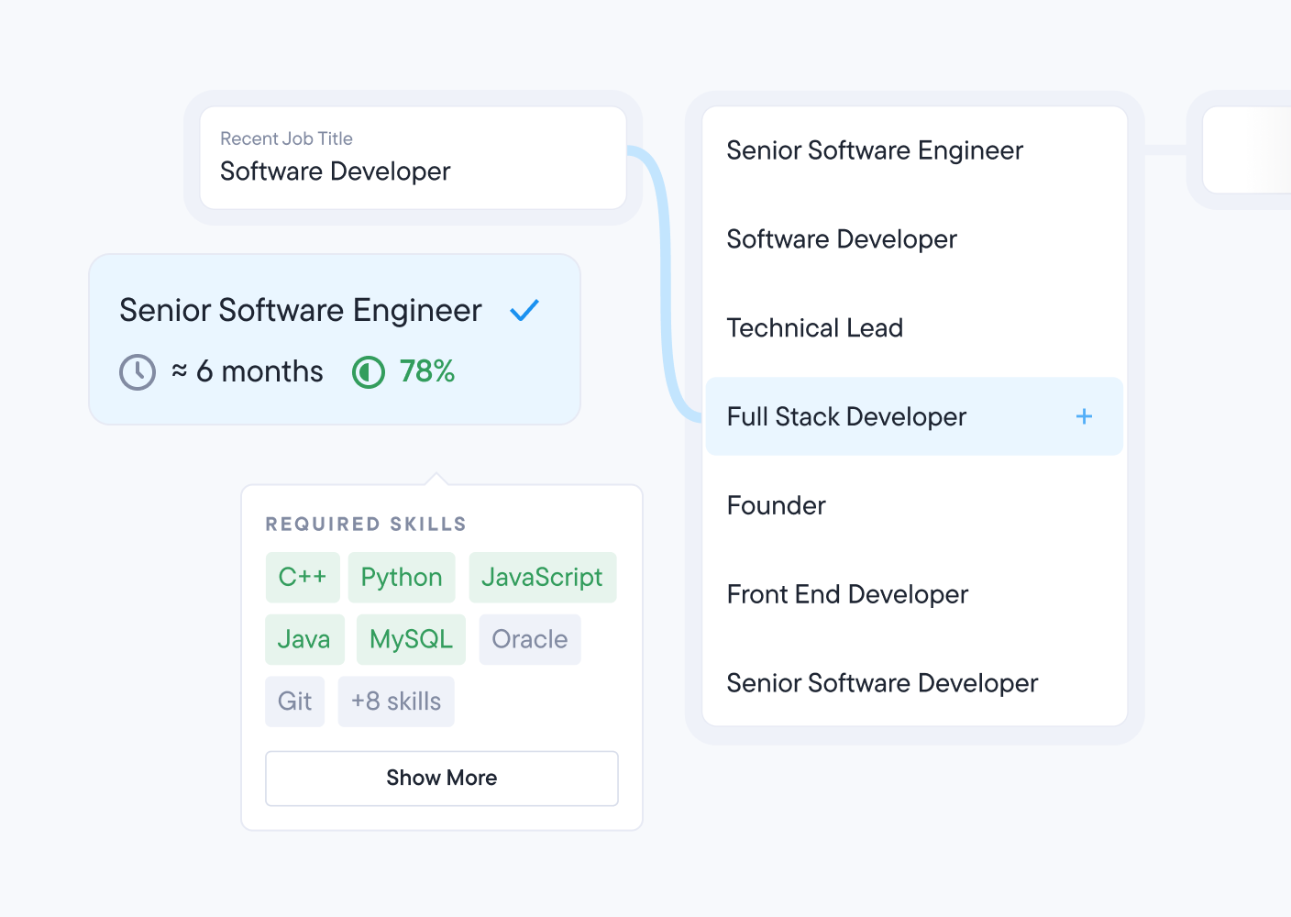
Task: Select Senior Software Developer in the list
Action: click(882, 683)
